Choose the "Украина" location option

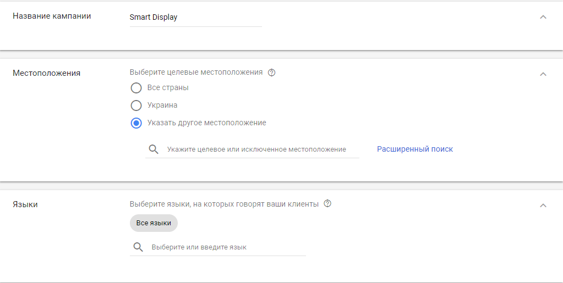tap(136, 106)
